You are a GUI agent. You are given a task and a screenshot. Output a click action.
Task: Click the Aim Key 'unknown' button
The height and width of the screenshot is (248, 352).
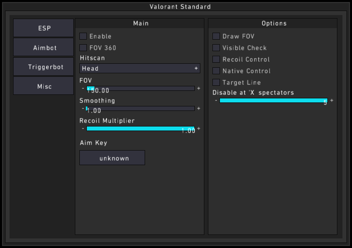click(x=112, y=158)
